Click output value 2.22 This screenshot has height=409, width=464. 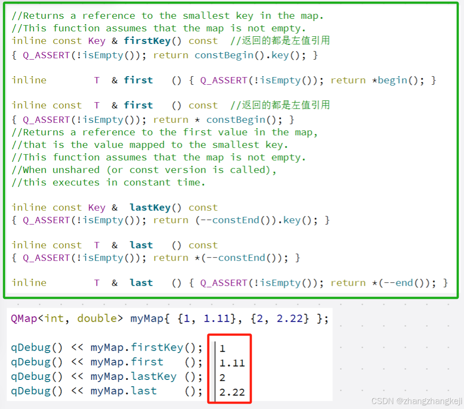pos(232,392)
